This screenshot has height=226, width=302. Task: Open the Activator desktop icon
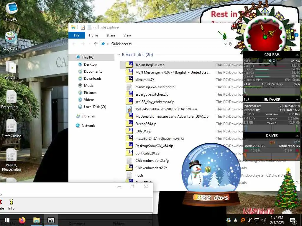click(x=12, y=70)
